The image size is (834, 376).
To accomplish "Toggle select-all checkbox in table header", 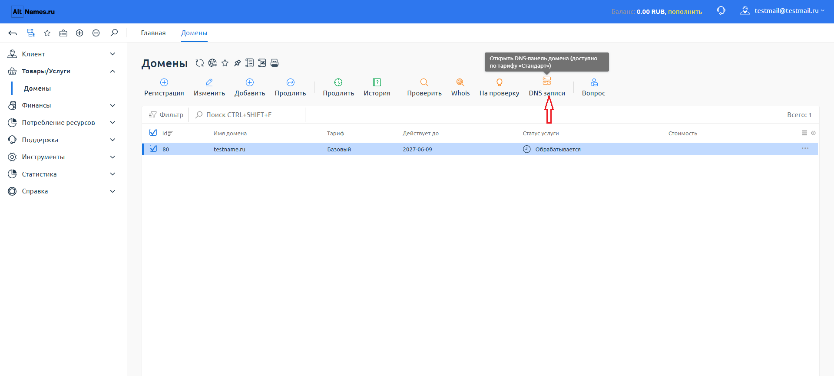I will tap(153, 132).
